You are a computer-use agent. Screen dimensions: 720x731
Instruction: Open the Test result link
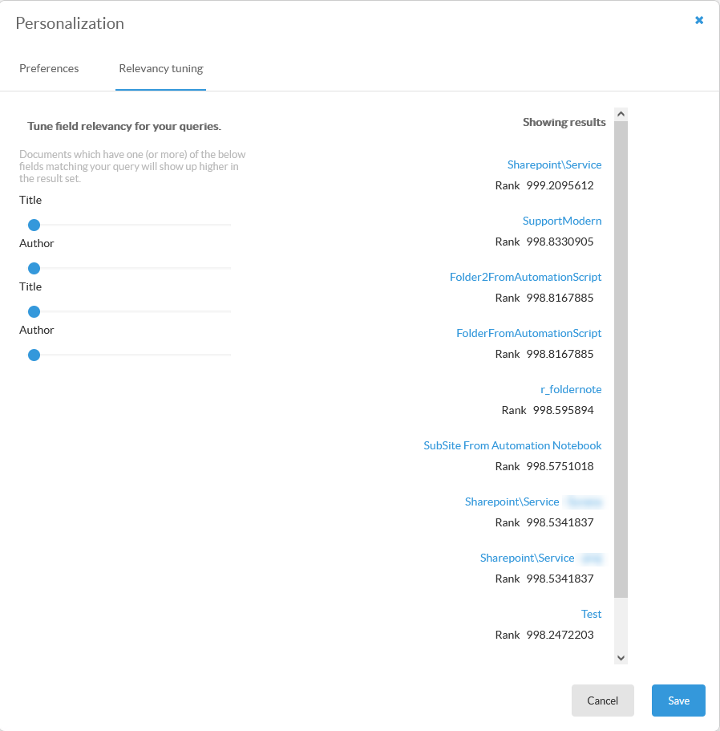[x=591, y=614]
